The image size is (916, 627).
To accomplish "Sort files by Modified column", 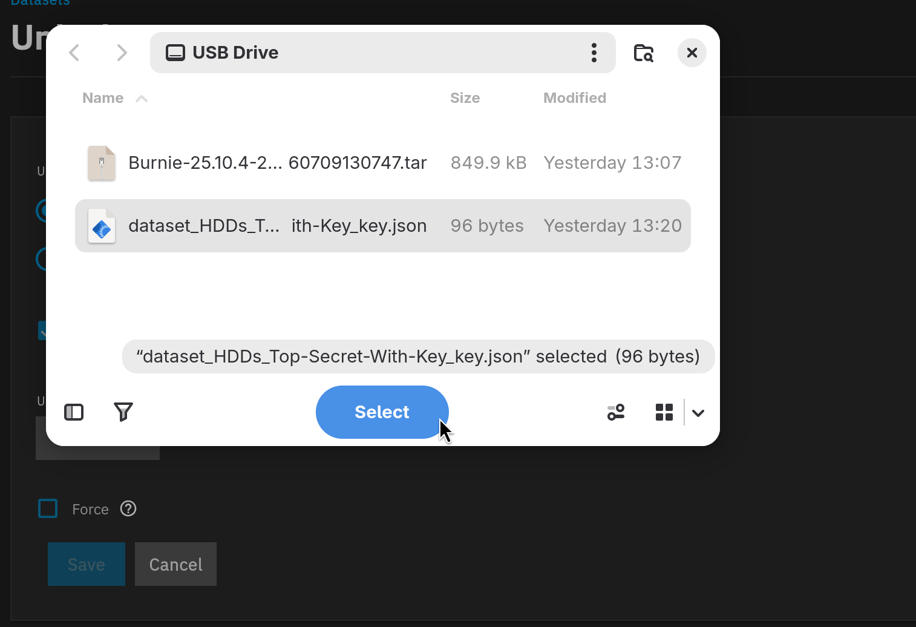I will (575, 98).
